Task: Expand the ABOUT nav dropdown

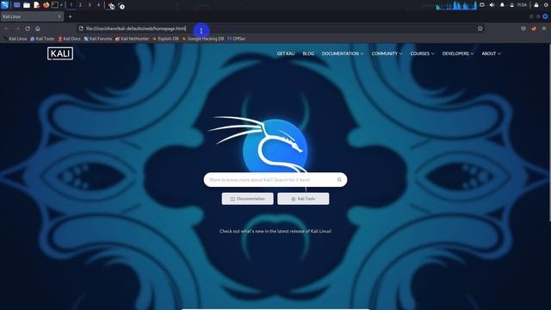Action: (491, 53)
